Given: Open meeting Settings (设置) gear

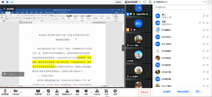Looking at the screenshot, I should point(115,92).
